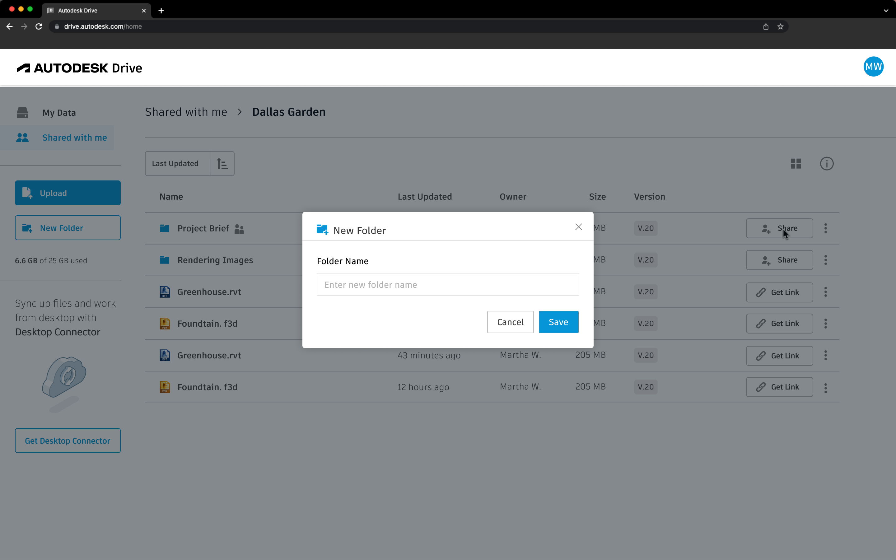Open the browser tab overview chevron
Viewport: 896px width, 560px height.
(x=886, y=10)
